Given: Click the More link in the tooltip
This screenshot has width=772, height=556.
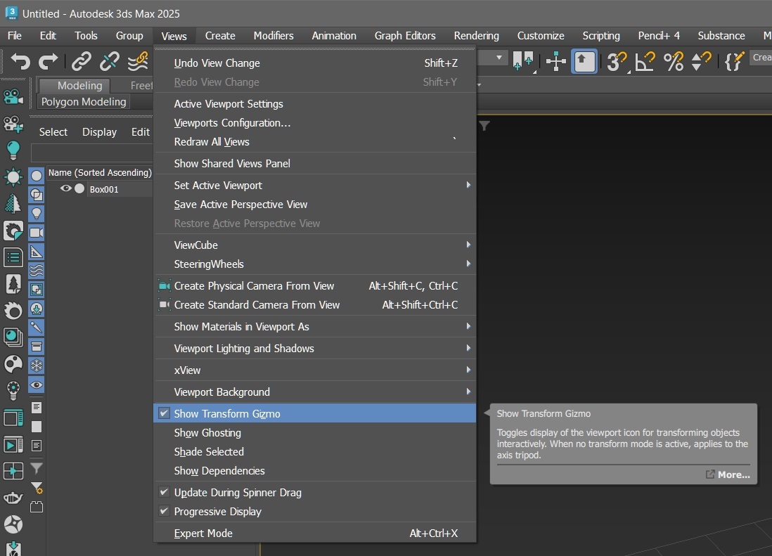Looking at the screenshot, I should [x=733, y=474].
